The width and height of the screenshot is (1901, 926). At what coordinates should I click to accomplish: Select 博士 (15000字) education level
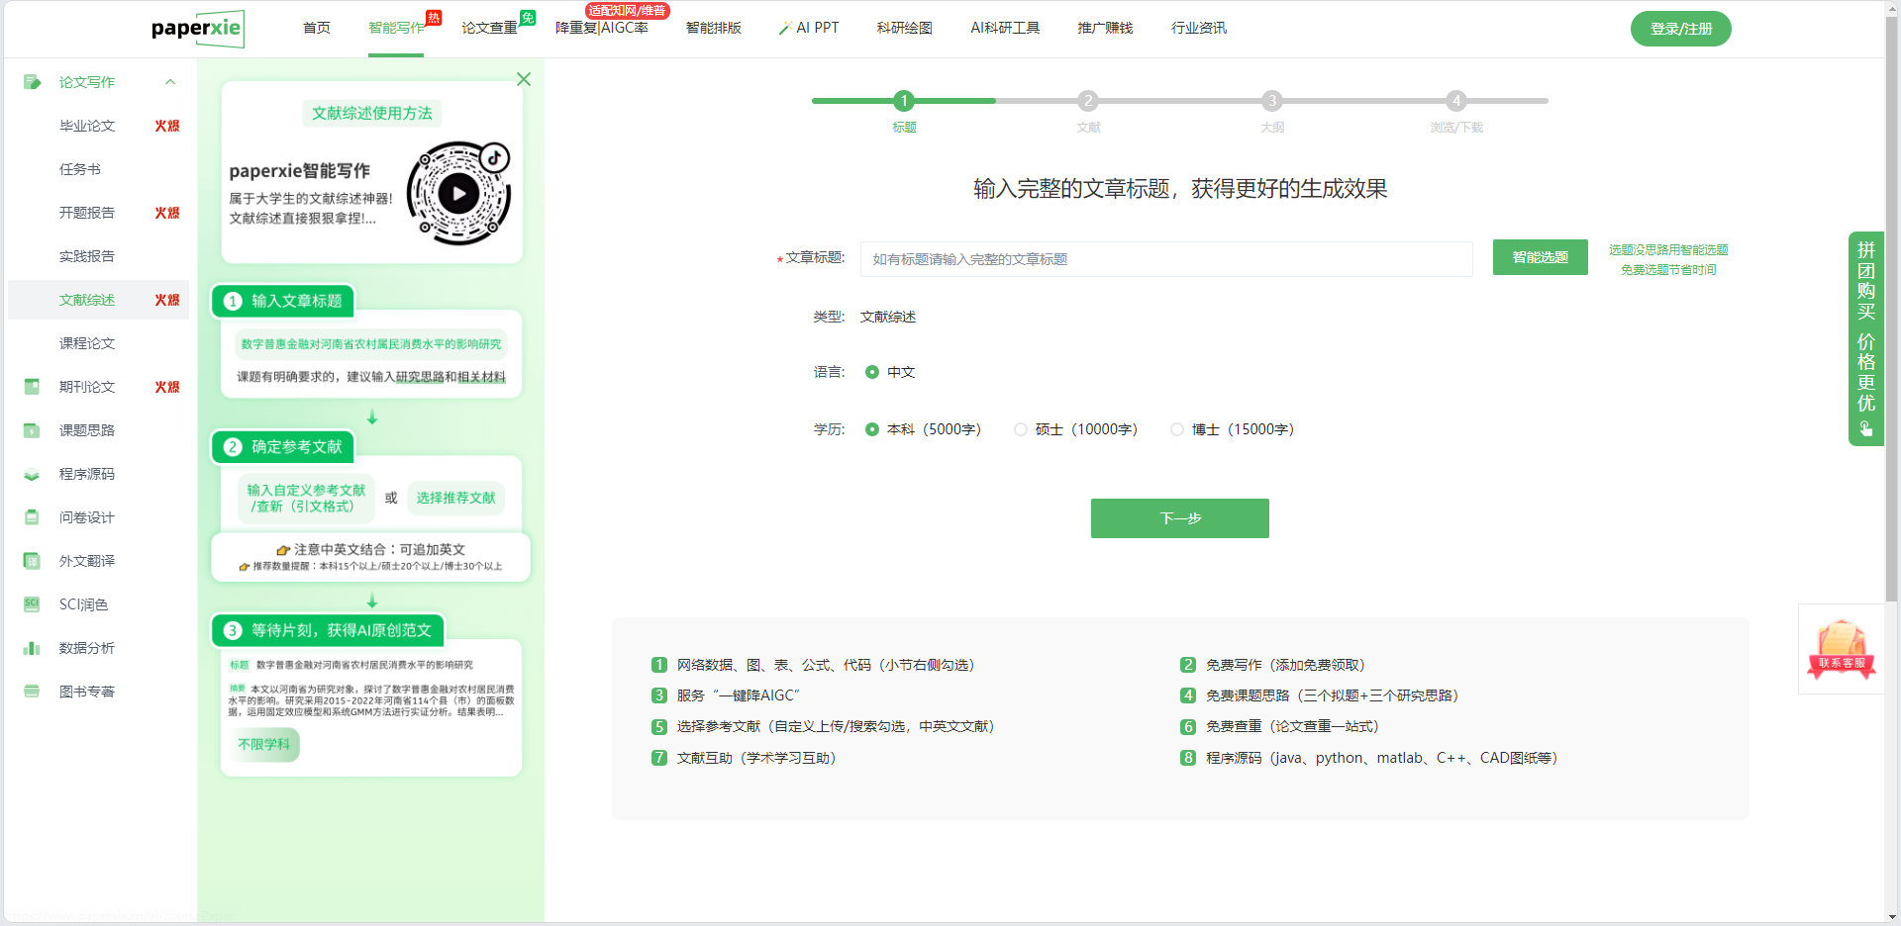pos(1177,429)
